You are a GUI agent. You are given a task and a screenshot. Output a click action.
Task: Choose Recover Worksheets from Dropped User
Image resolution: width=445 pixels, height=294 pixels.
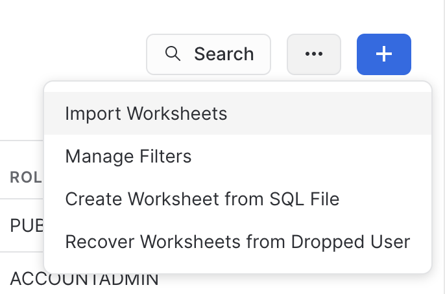[238, 242]
